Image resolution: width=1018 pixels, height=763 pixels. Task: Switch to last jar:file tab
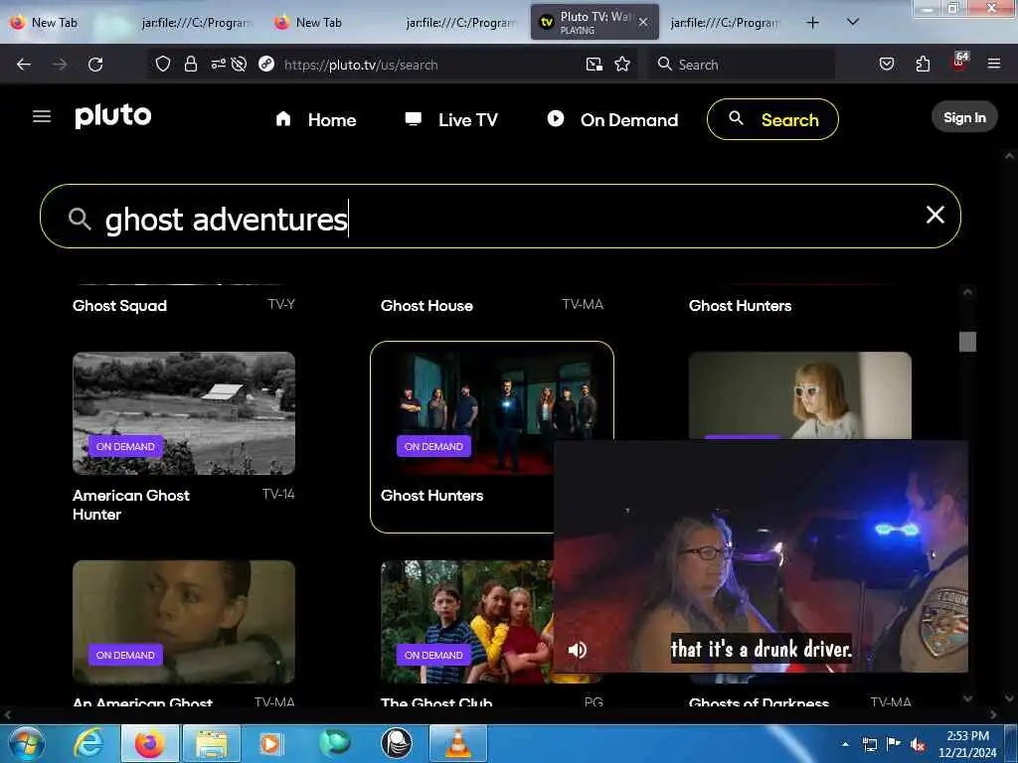point(724,23)
